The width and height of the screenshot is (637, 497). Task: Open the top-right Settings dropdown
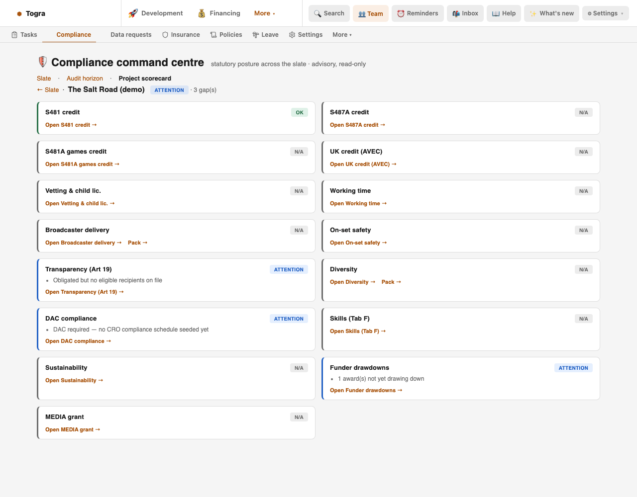click(605, 13)
